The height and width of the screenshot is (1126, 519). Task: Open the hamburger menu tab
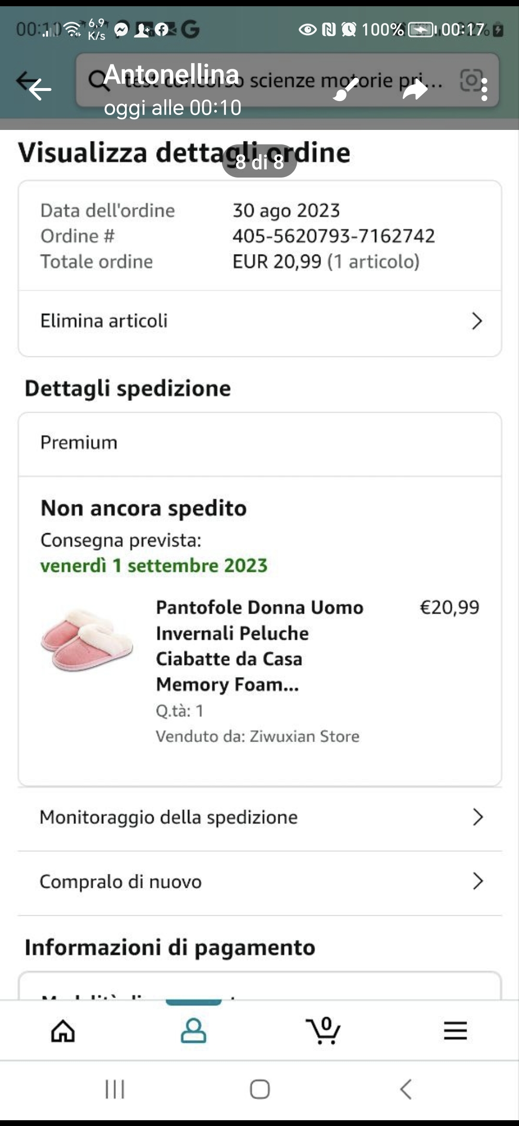(x=455, y=1031)
